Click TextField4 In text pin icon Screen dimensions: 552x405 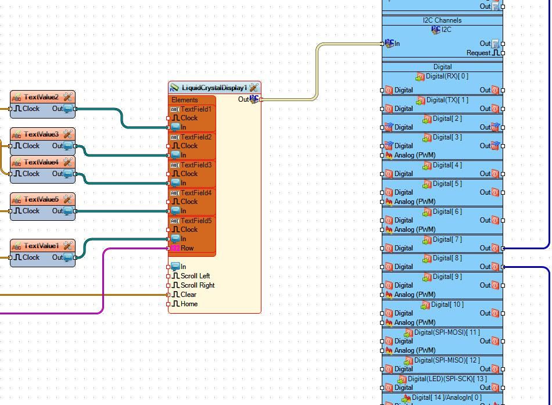point(175,210)
